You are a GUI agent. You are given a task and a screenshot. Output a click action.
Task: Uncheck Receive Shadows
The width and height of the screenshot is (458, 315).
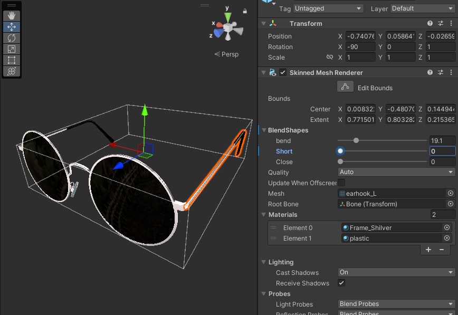pos(341,283)
